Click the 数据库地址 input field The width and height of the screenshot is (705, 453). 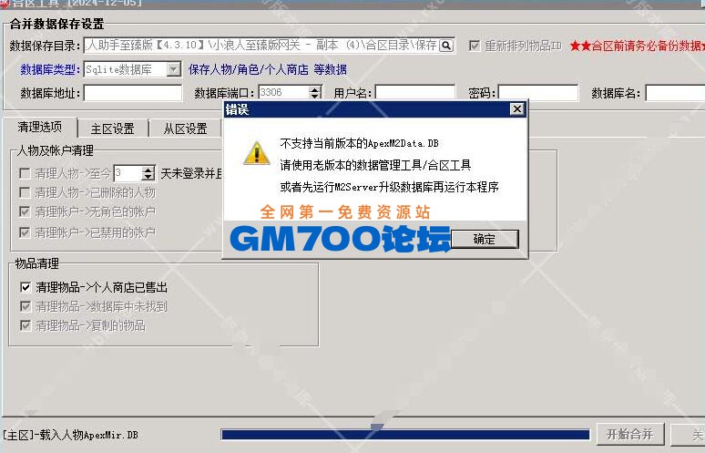tap(137, 93)
